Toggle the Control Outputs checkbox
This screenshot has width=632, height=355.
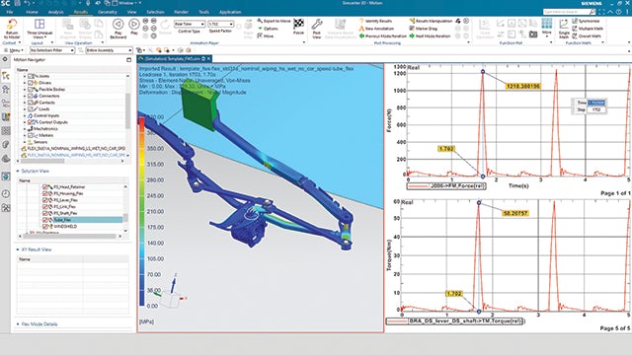pos(30,122)
